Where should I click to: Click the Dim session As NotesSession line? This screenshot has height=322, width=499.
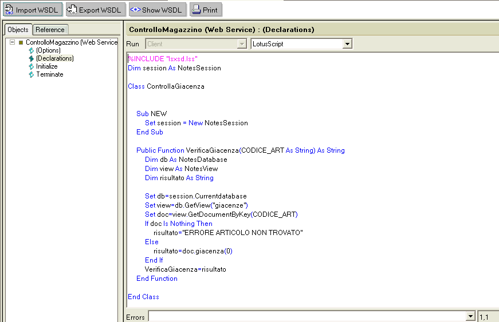pyautogui.click(x=174, y=68)
